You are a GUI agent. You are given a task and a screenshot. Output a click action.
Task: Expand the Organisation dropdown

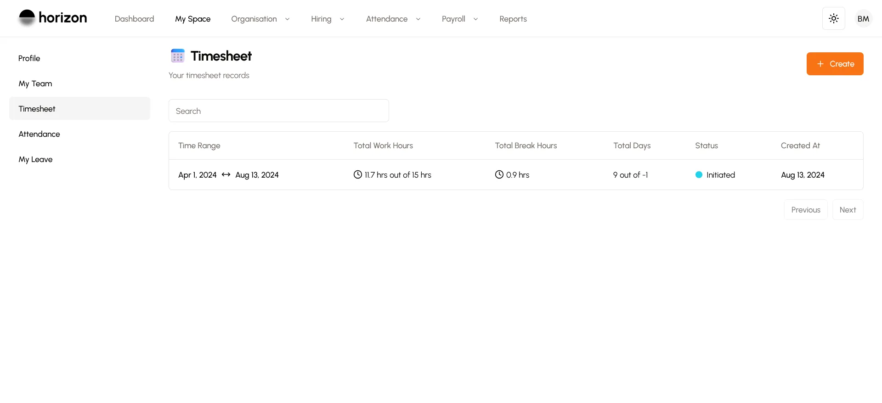[x=260, y=19]
